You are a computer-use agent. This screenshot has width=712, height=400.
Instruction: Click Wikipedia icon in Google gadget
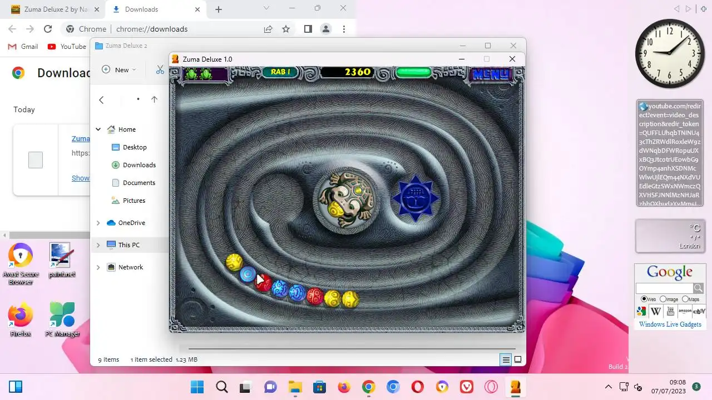coord(656,311)
